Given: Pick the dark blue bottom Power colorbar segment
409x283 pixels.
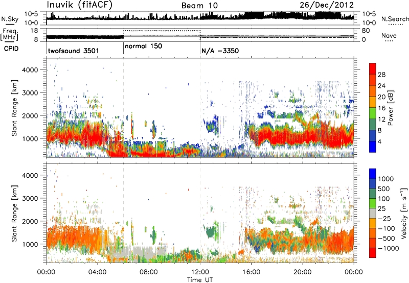Looking at the screenshot, I should 373,147.
